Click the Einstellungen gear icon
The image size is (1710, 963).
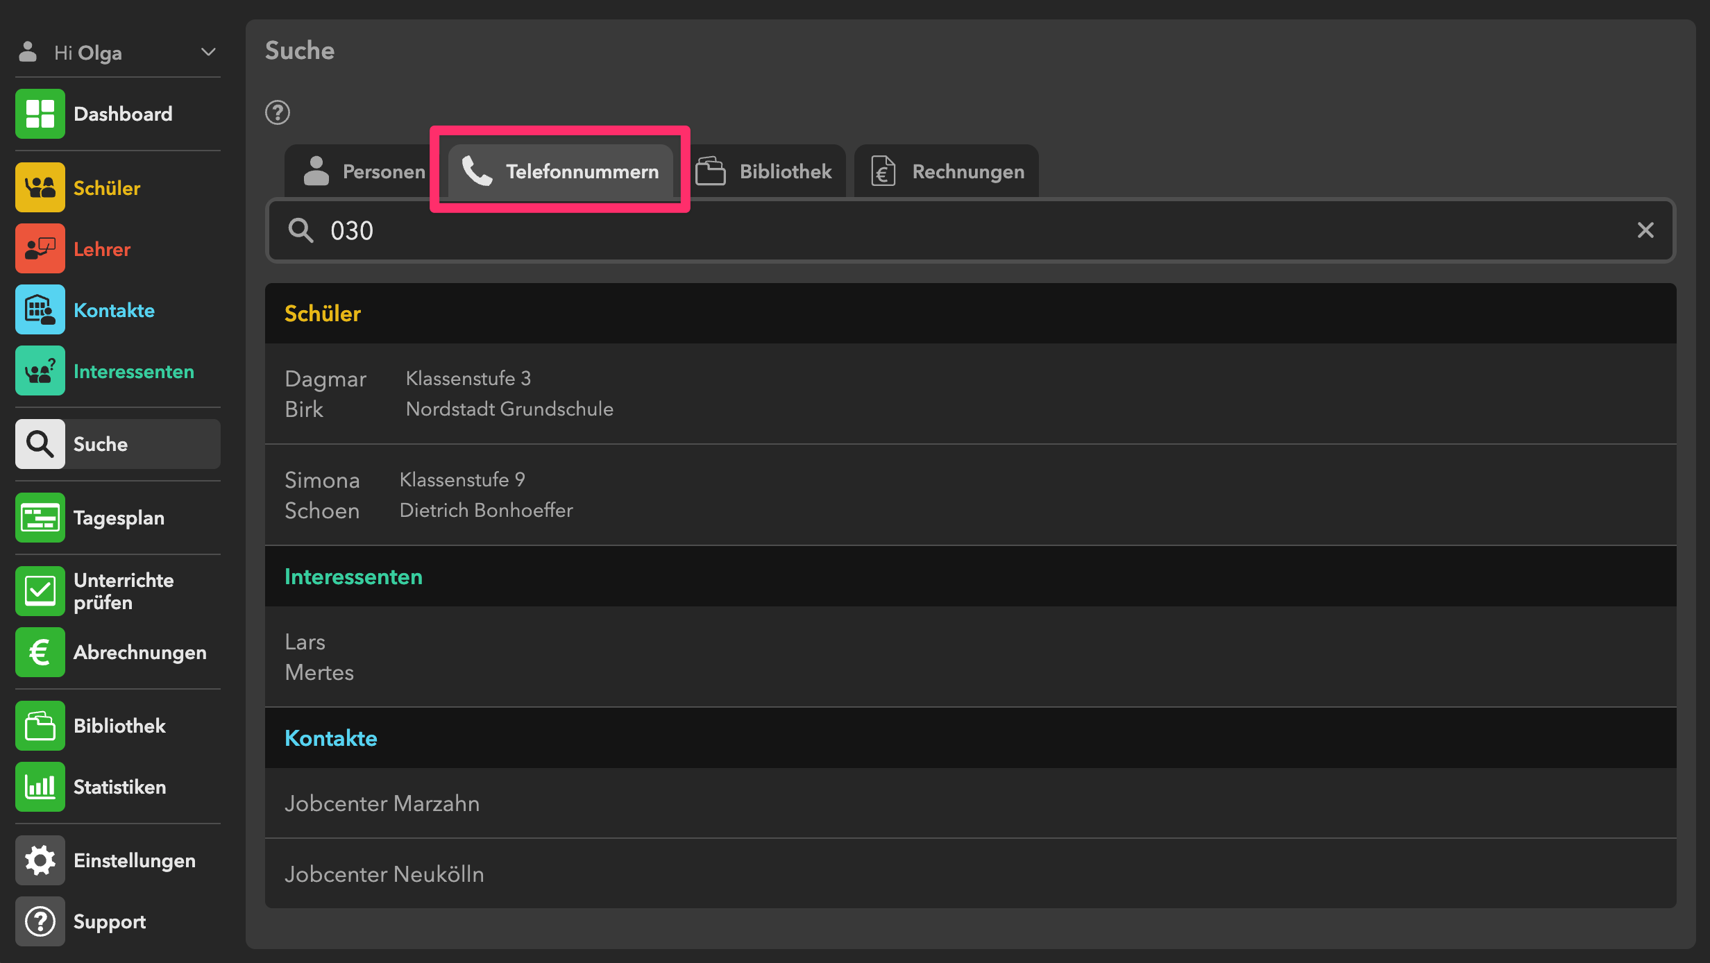pyautogui.click(x=40, y=860)
